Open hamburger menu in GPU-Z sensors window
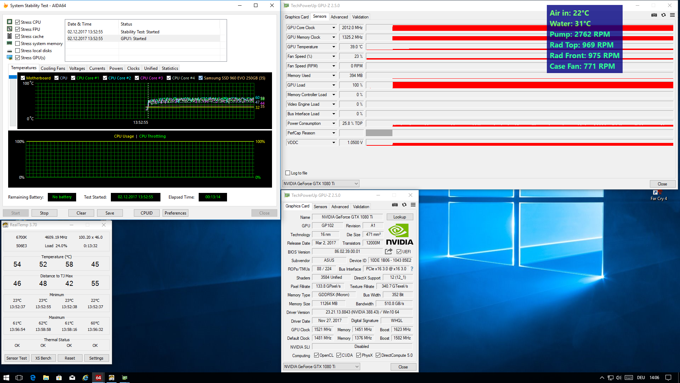The width and height of the screenshot is (680, 383). [x=672, y=15]
